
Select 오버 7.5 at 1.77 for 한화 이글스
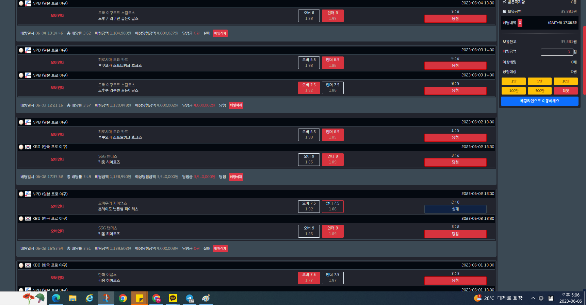309,277
